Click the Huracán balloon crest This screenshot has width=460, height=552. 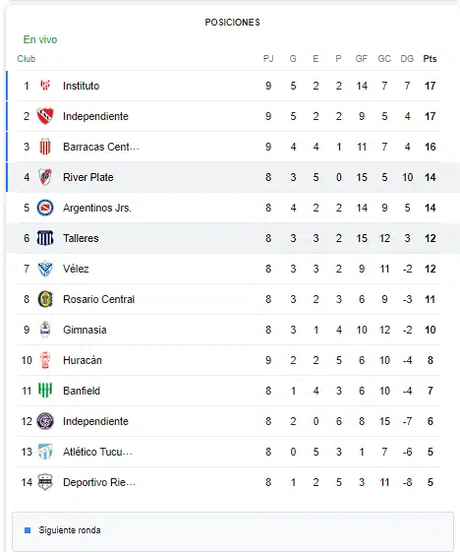click(45, 360)
